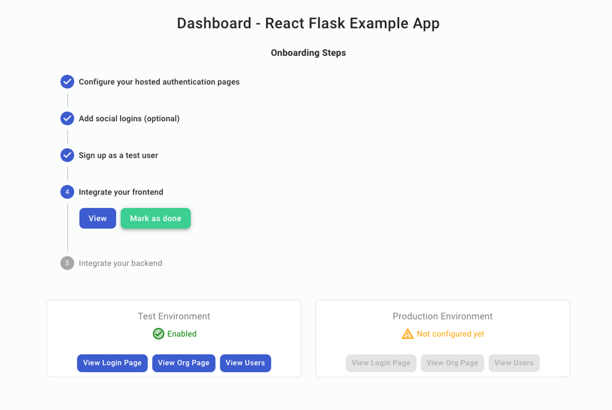612x410 pixels.
Task: Open the Integrate your backend step
Action: click(x=121, y=263)
